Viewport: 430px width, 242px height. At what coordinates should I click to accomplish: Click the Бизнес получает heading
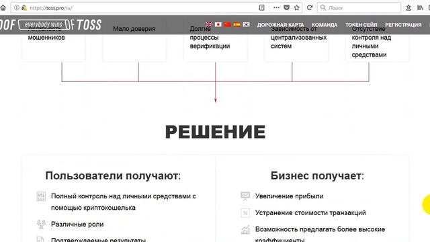(317, 175)
